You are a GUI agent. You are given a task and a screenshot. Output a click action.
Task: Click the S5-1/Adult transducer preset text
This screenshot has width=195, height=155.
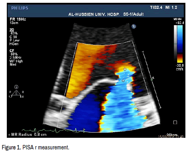(133, 14)
